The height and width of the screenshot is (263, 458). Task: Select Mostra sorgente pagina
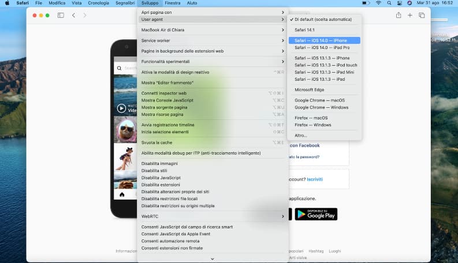click(213, 107)
